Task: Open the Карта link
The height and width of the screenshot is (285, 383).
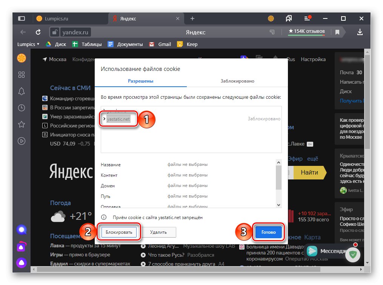Action: (x=312, y=237)
